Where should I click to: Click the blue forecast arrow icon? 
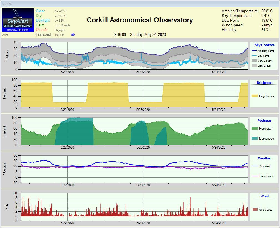[73, 35]
